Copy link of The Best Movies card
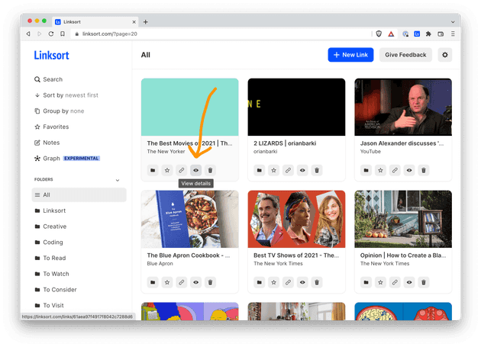The image size is (481, 347). 182,170
